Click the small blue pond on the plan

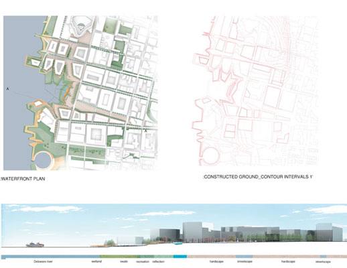(64, 91)
